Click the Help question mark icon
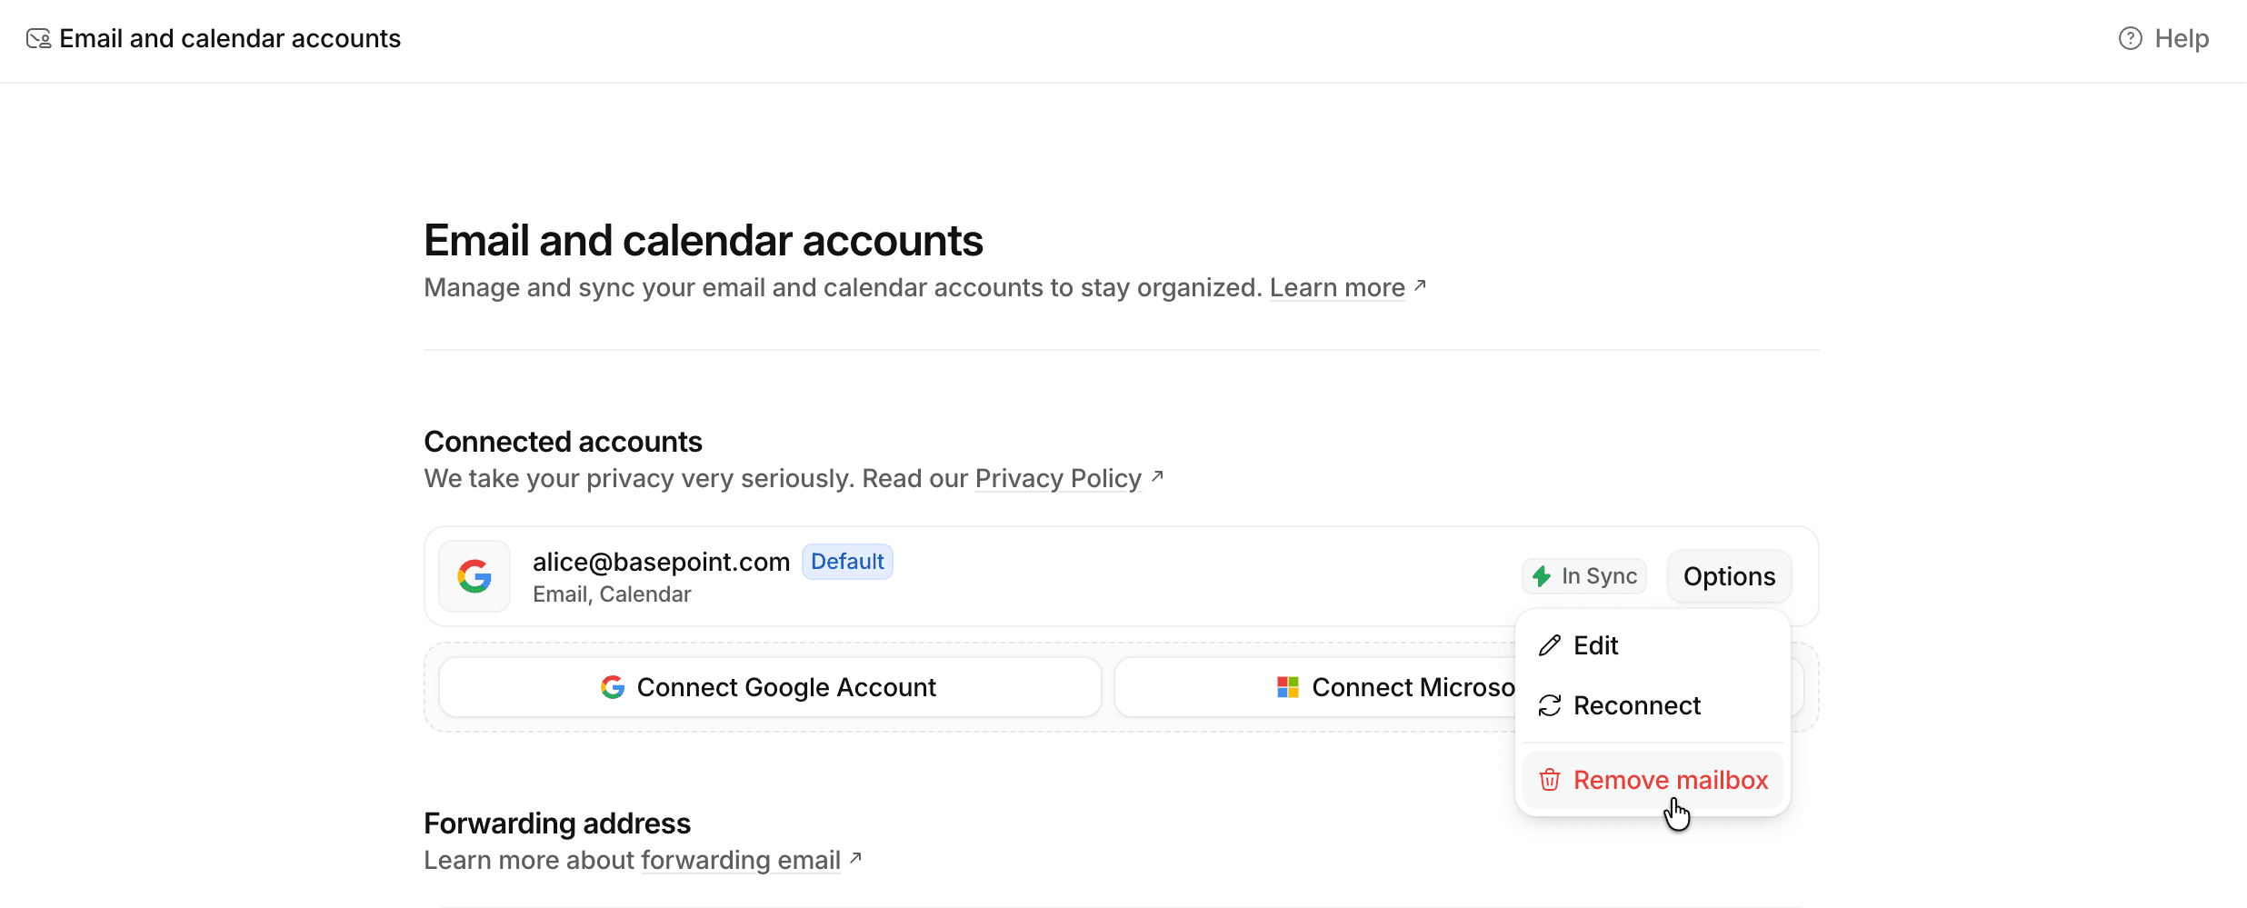Screen dimensions: 2247x908 2130,38
